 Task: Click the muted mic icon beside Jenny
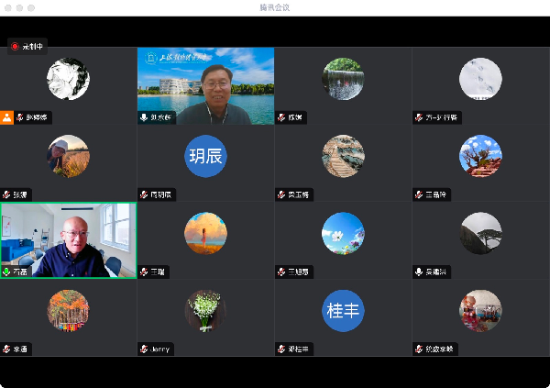pos(144,349)
